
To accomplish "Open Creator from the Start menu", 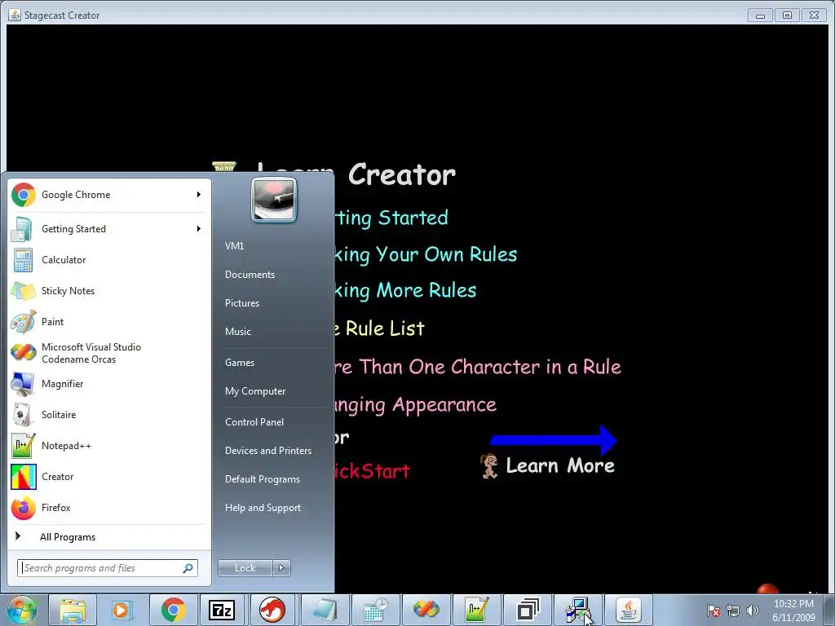I will 109,476.
